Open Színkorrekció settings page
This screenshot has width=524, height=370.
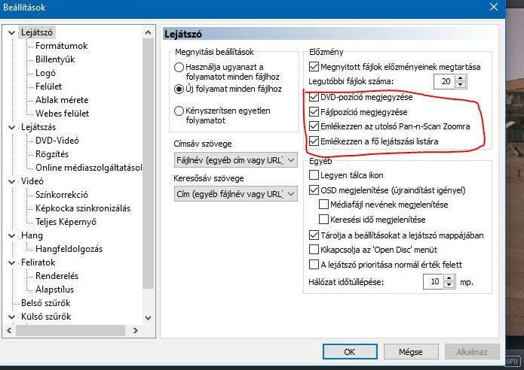(62, 195)
